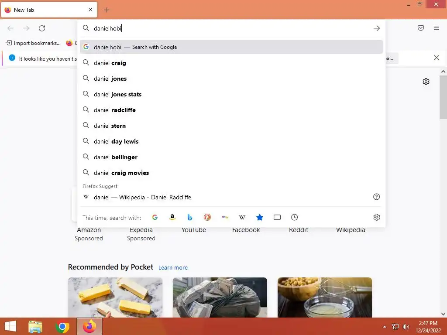The height and width of the screenshot is (335, 447).
Task: Dismiss the notification bar with X
Action: pos(436,58)
